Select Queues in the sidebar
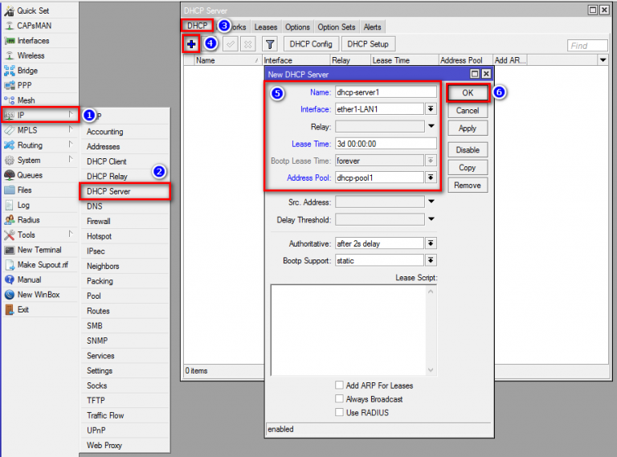617x457 pixels. (29, 175)
